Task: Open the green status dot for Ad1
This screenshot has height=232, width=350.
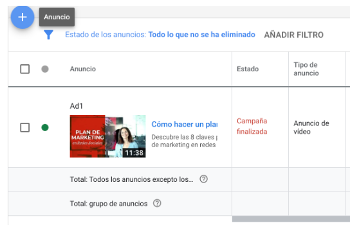Action: 45,127
